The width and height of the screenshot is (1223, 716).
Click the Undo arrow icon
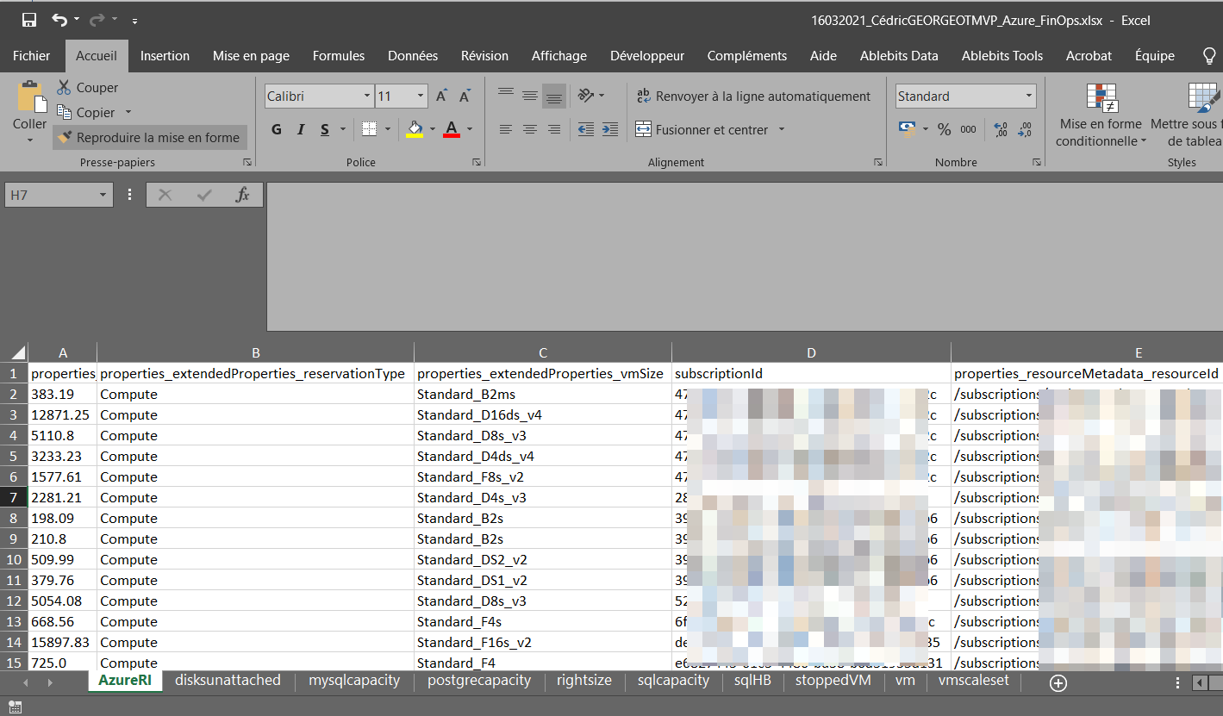click(59, 20)
